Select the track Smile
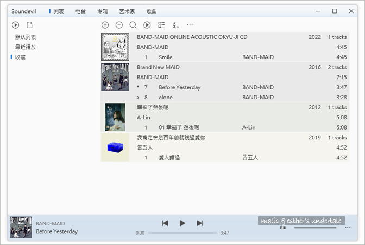The image size is (365, 245). coord(166,57)
